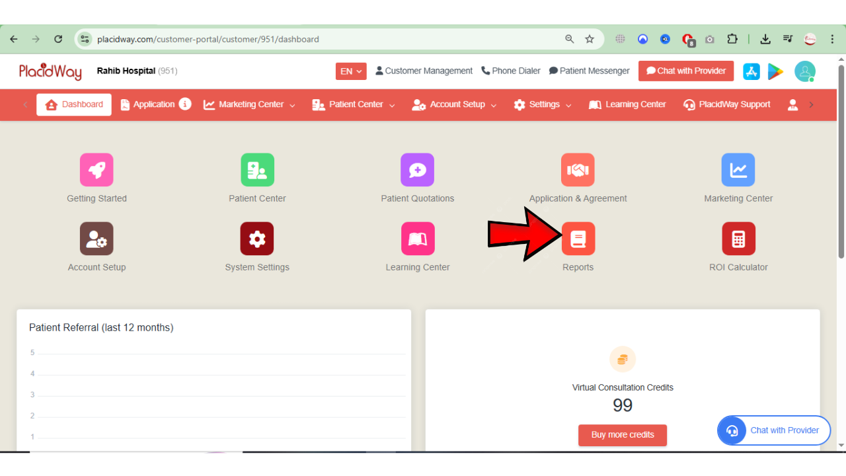Expand the EN language dropdown
The width and height of the screenshot is (846, 476).
pos(351,71)
